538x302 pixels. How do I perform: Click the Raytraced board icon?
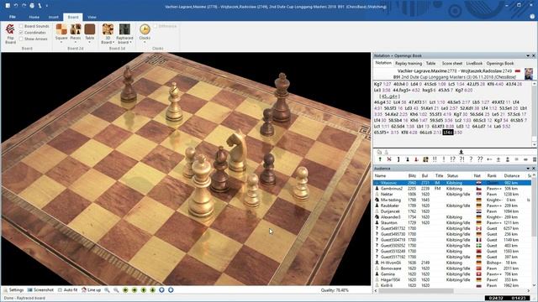tap(124, 29)
